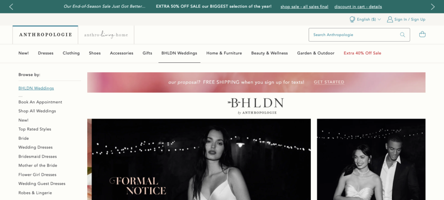Switch to the AnthroLiving home tab

pyautogui.click(x=106, y=35)
